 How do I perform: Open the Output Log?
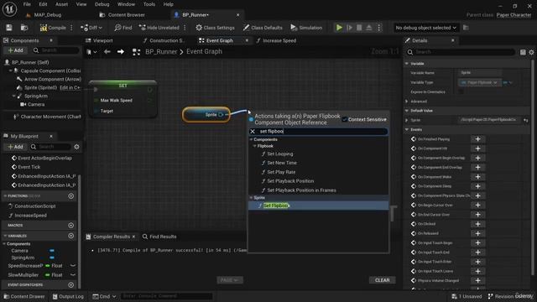pos(68,296)
